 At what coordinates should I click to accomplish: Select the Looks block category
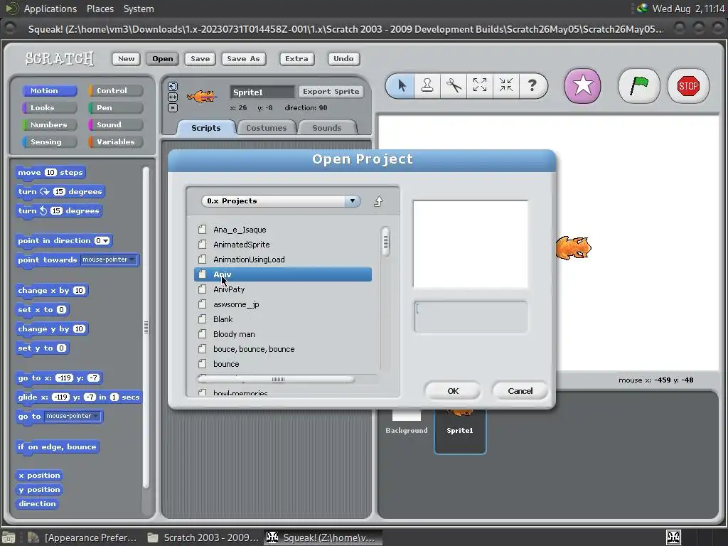(x=49, y=108)
